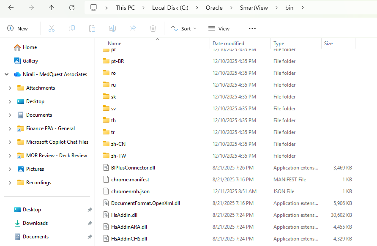Click the Paste clipboard icon
The height and width of the screenshot is (246, 377).
click(92, 28)
